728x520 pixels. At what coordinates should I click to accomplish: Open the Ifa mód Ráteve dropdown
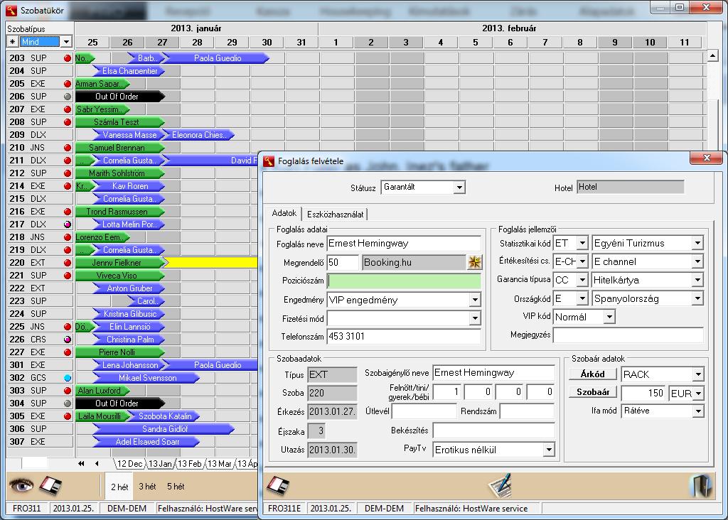698,411
